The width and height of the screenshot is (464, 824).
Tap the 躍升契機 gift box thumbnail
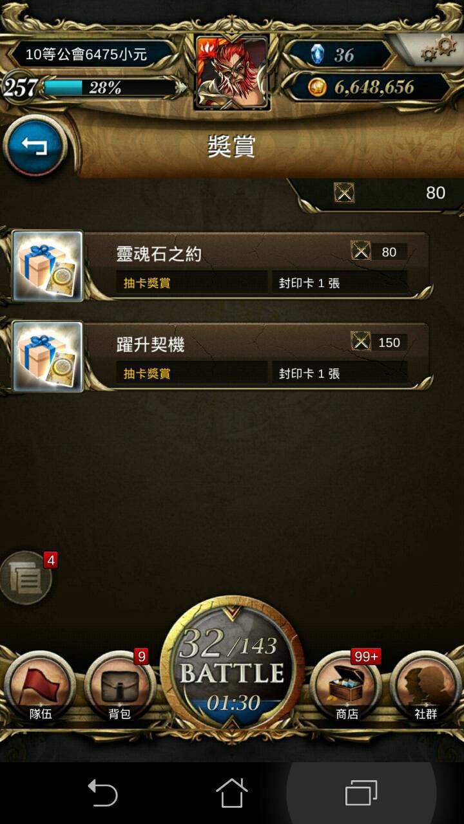click(48, 356)
